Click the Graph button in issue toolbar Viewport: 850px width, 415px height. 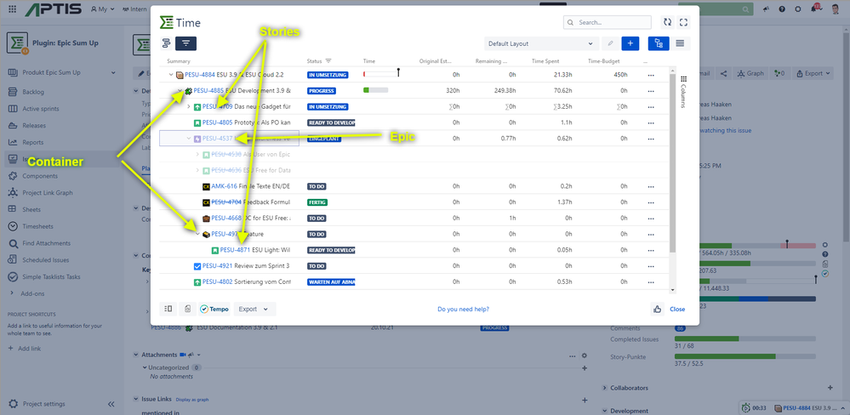tap(750, 73)
